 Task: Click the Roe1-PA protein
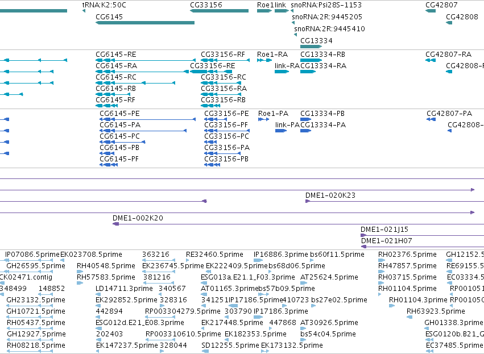pyautogui.click(x=263, y=119)
